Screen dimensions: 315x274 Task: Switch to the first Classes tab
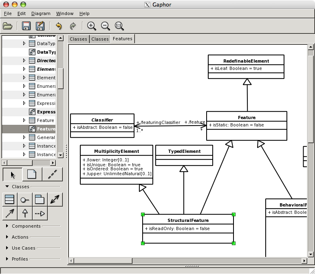pyautogui.click(x=78, y=39)
